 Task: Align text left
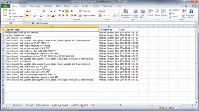(60, 15)
